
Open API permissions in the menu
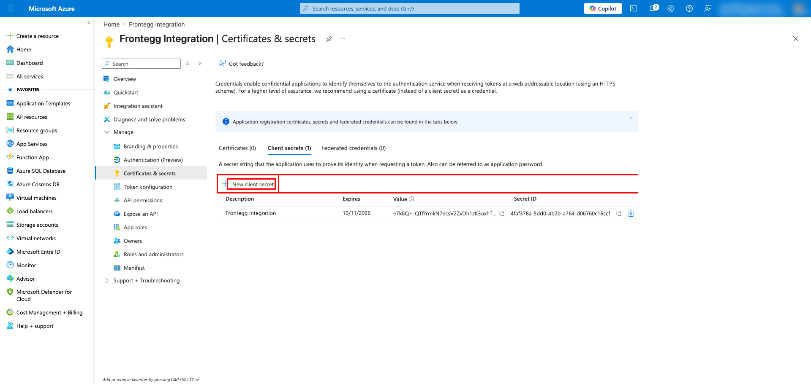[x=143, y=201]
